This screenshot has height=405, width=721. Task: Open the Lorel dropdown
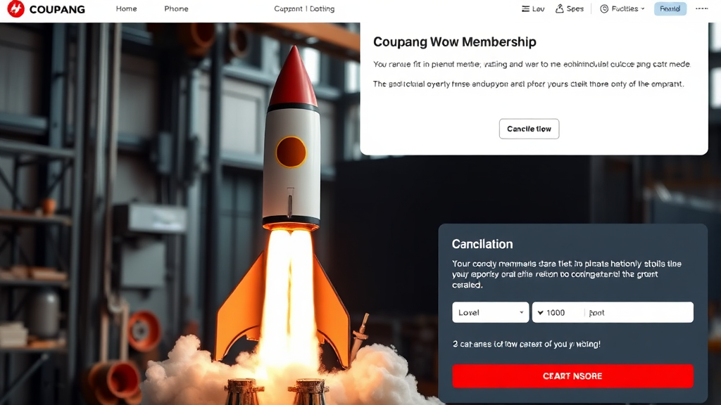pos(490,312)
